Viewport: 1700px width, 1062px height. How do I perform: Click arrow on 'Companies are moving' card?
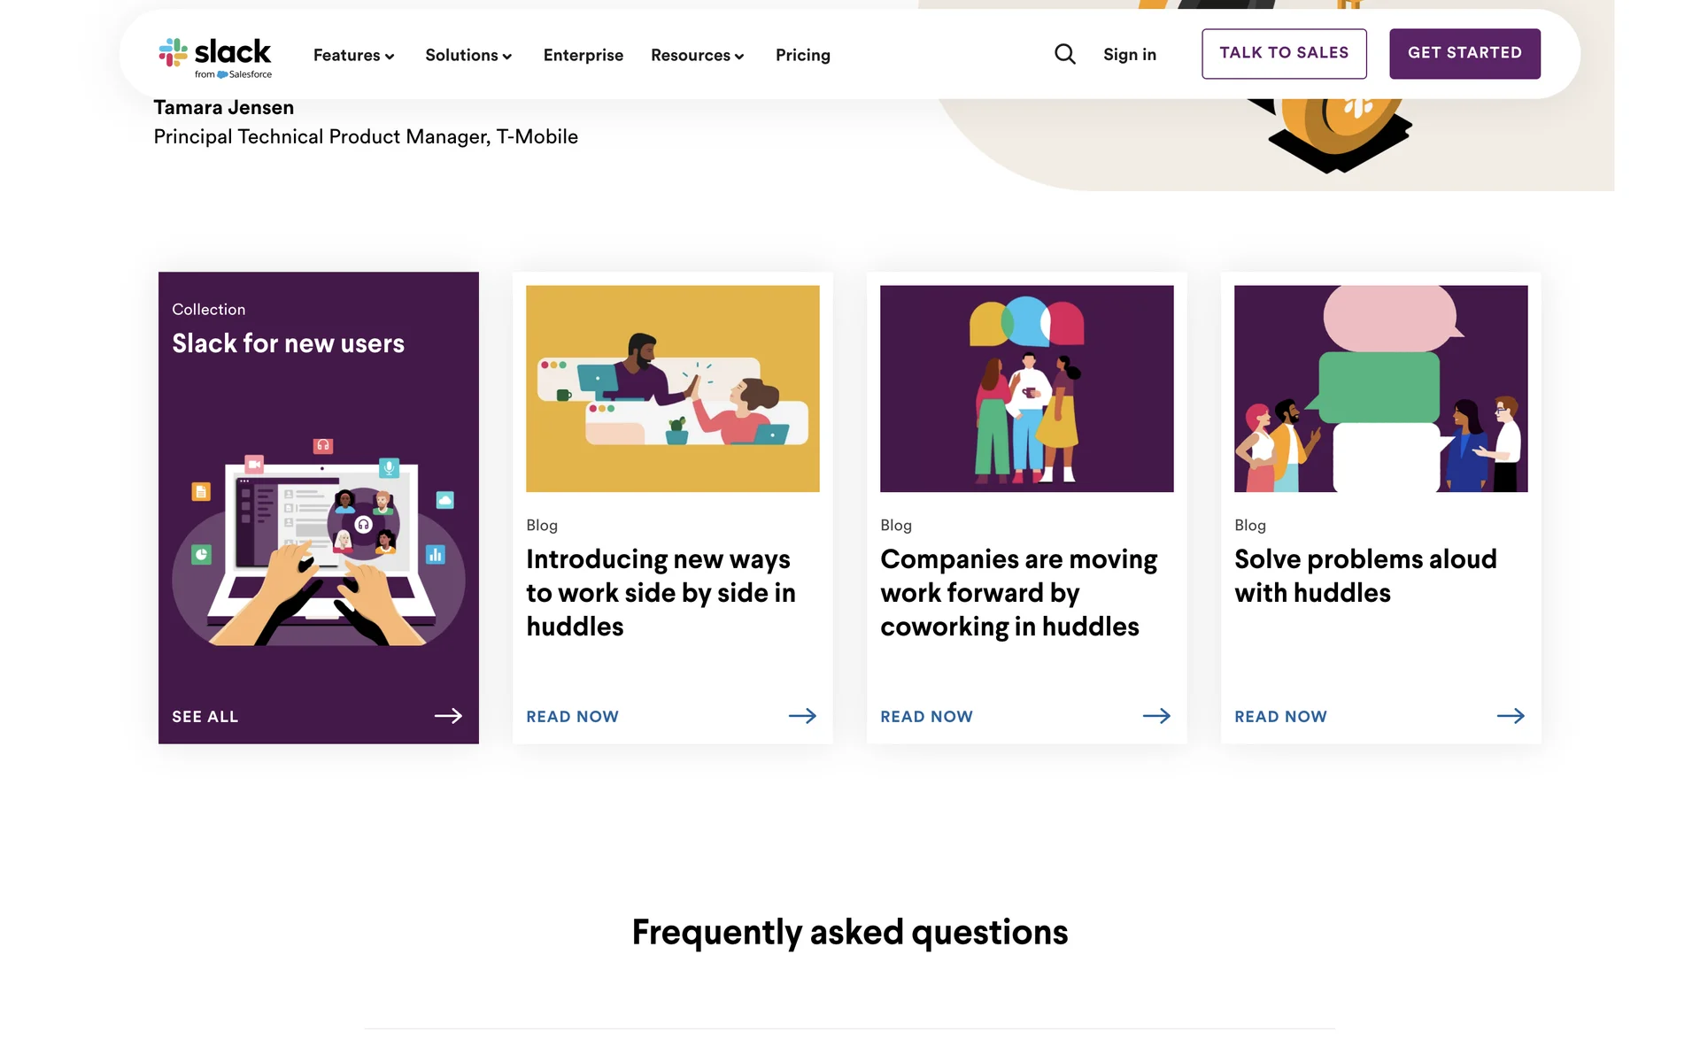pyautogui.click(x=1156, y=716)
